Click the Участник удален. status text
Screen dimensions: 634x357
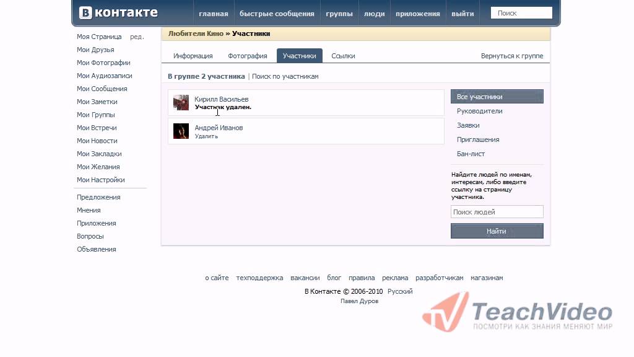(x=223, y=107)
